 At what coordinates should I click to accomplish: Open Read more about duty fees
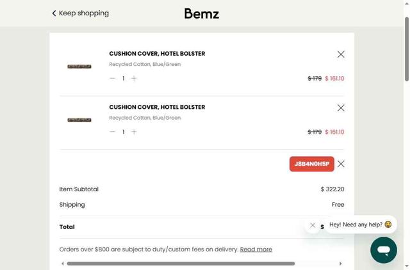point(256,250)
